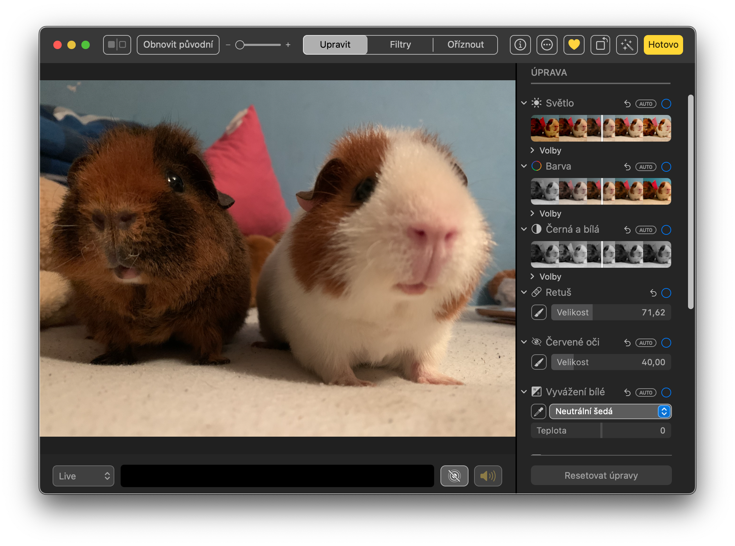The width and height of the screenshot is (735, 546).
Task: Click the Červené oči Velikost 40,00 slider
Action: [x=611, y=362]
